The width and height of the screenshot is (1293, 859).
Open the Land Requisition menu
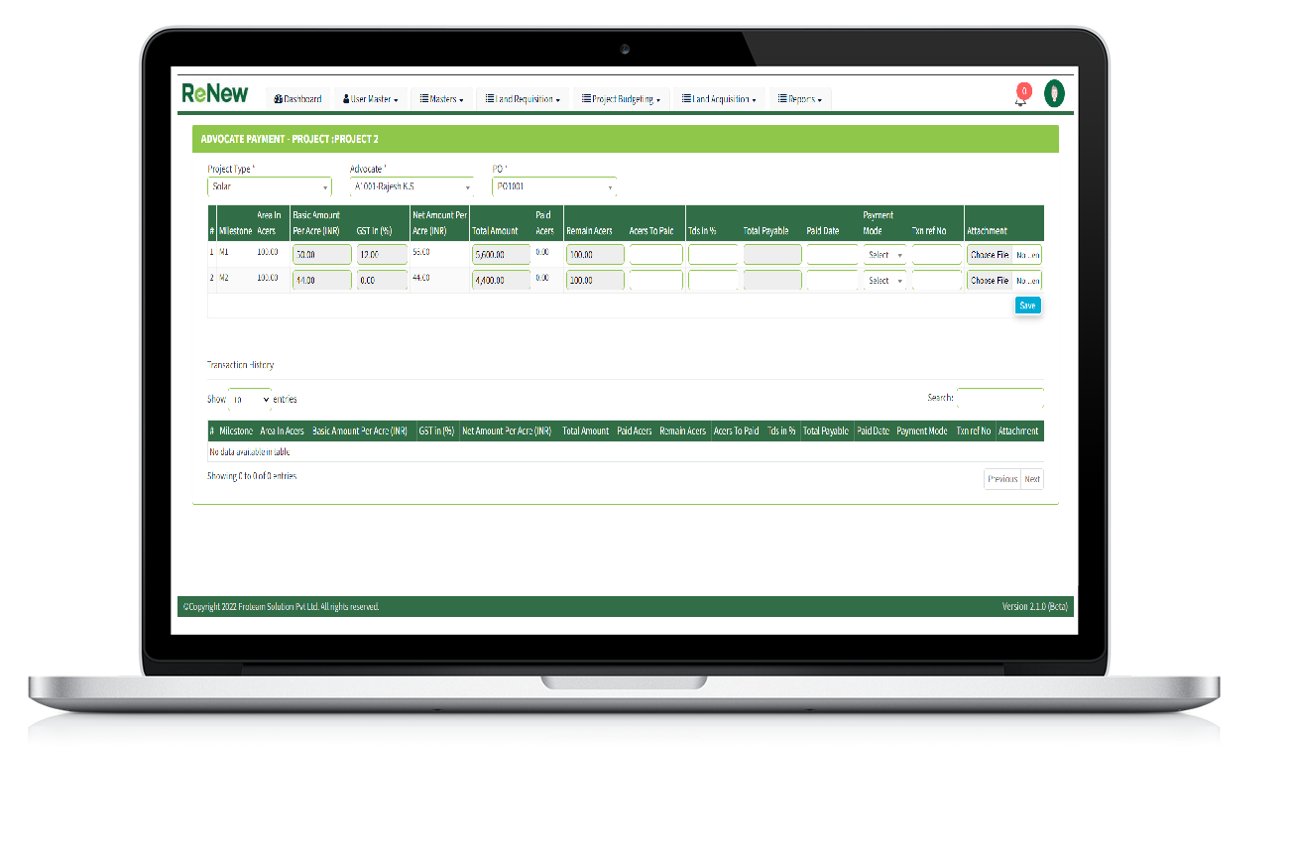pyautogui.click(x=523, y=99)
